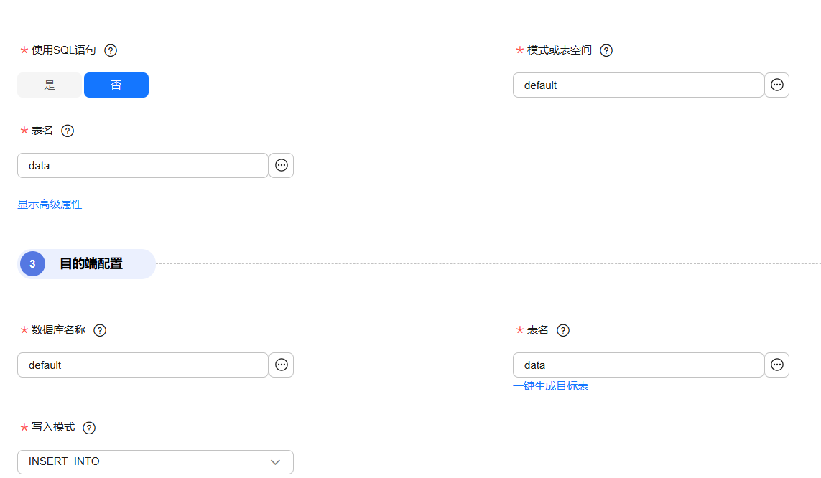The width and height of the screenshot is (821, 478).
Task: Open browse button next to source 表名 field
Action: (x=281, y=165)
